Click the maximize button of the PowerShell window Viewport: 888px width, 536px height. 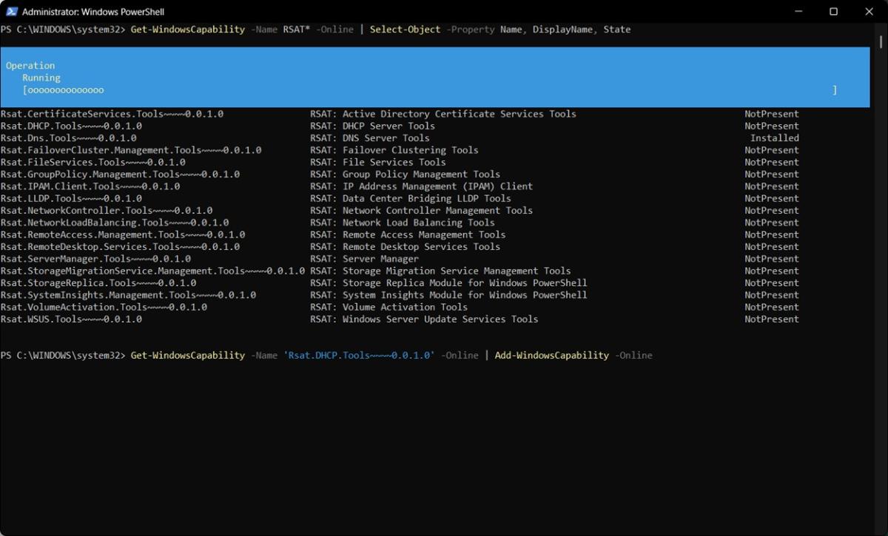point(835,12)
